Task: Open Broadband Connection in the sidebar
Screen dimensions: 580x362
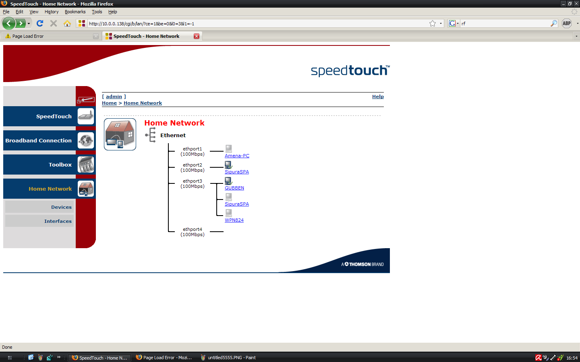Action: [40, 140]
